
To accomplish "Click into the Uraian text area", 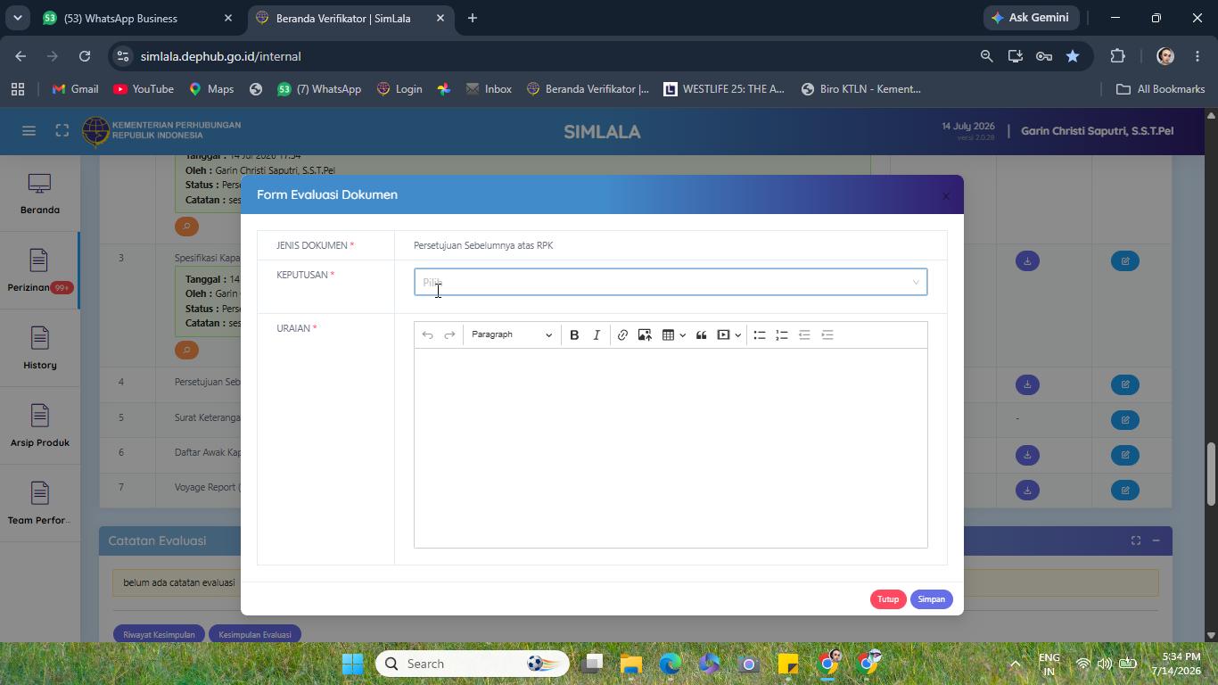I will tap(671, 448).
